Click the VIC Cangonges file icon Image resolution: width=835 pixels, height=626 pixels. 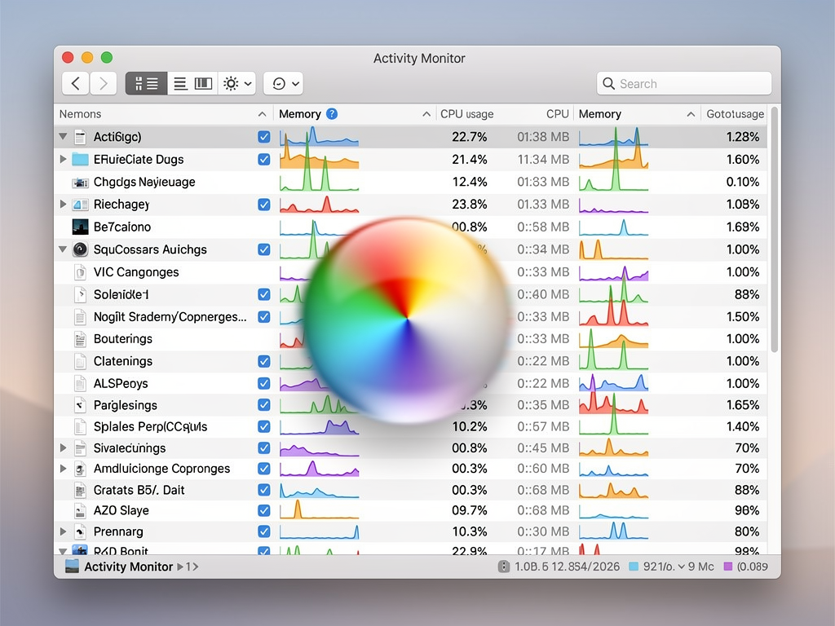pos(80,272)
